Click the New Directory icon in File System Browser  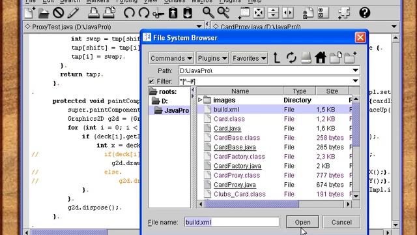[350, 57]
